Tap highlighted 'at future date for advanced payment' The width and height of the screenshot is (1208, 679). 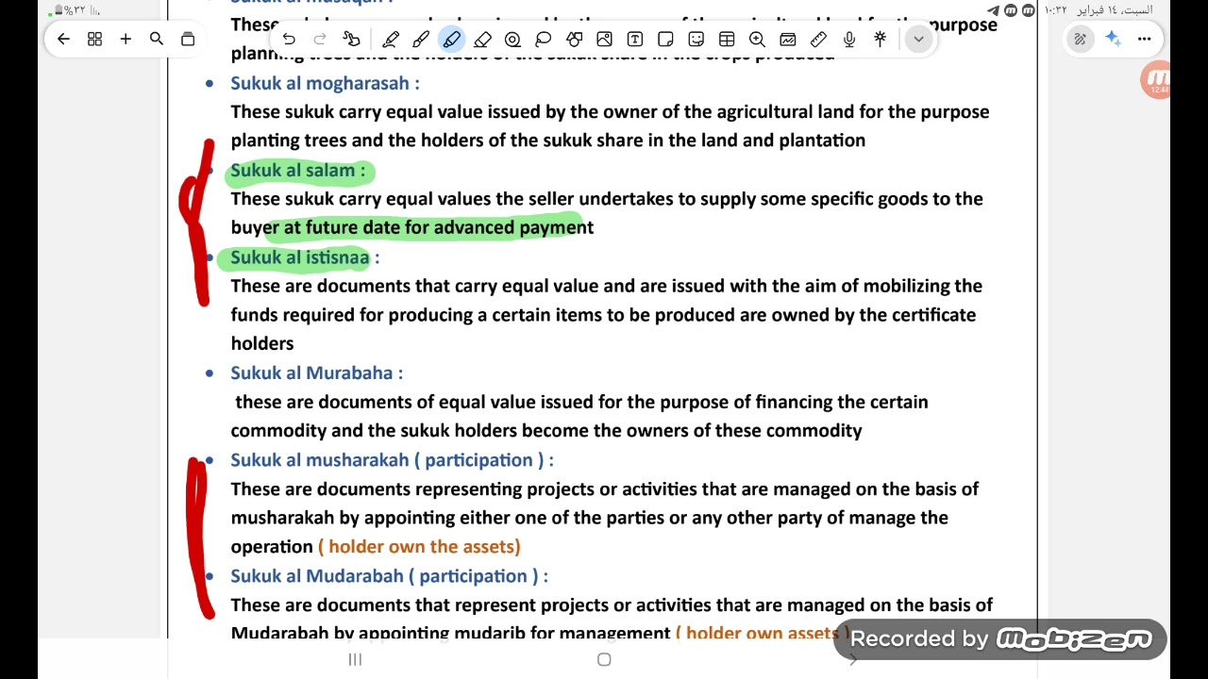point(439,227)
